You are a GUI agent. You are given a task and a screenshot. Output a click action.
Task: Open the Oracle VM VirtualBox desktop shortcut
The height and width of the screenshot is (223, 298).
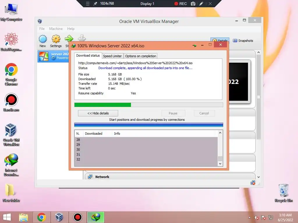(11, 135)
